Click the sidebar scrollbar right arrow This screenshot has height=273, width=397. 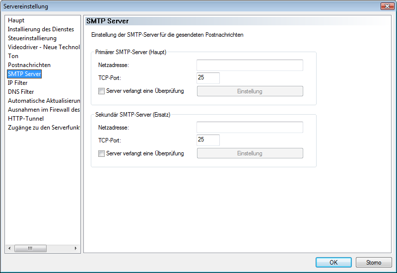[76, 249]
